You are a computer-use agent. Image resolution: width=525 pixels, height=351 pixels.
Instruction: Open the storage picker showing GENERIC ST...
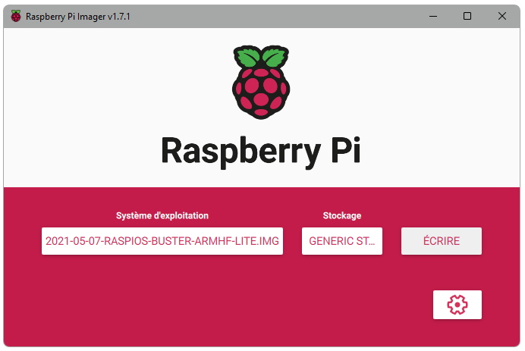[x=341, y=241]
